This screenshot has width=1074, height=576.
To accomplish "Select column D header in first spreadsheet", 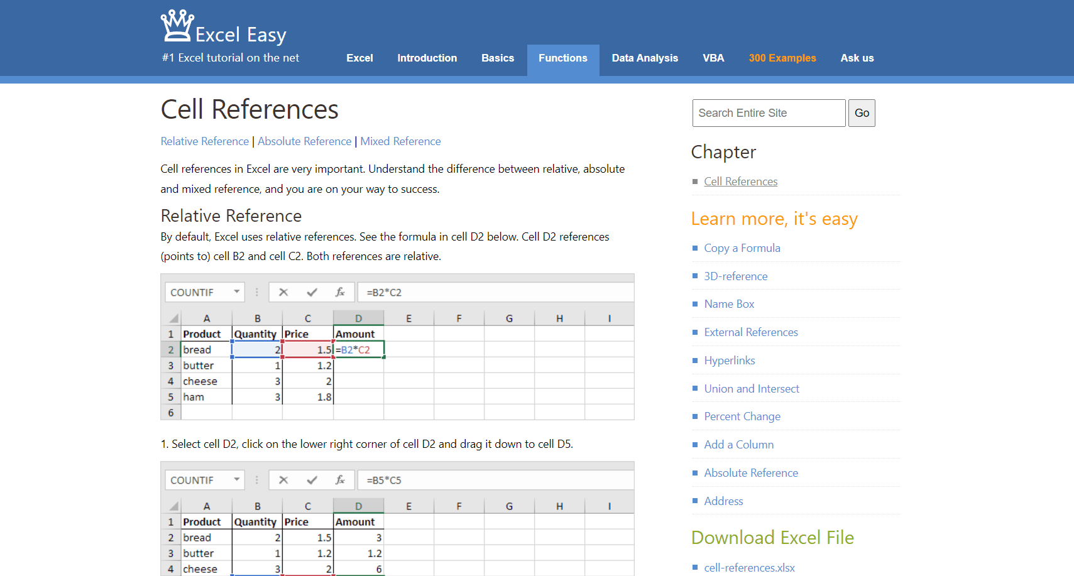I will point(358,318).
